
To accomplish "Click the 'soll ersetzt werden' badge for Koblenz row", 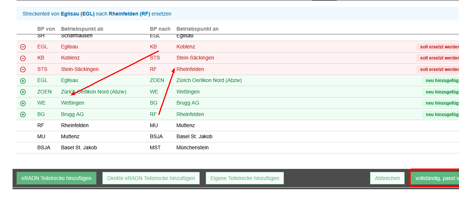I will [x=439, y=58].
